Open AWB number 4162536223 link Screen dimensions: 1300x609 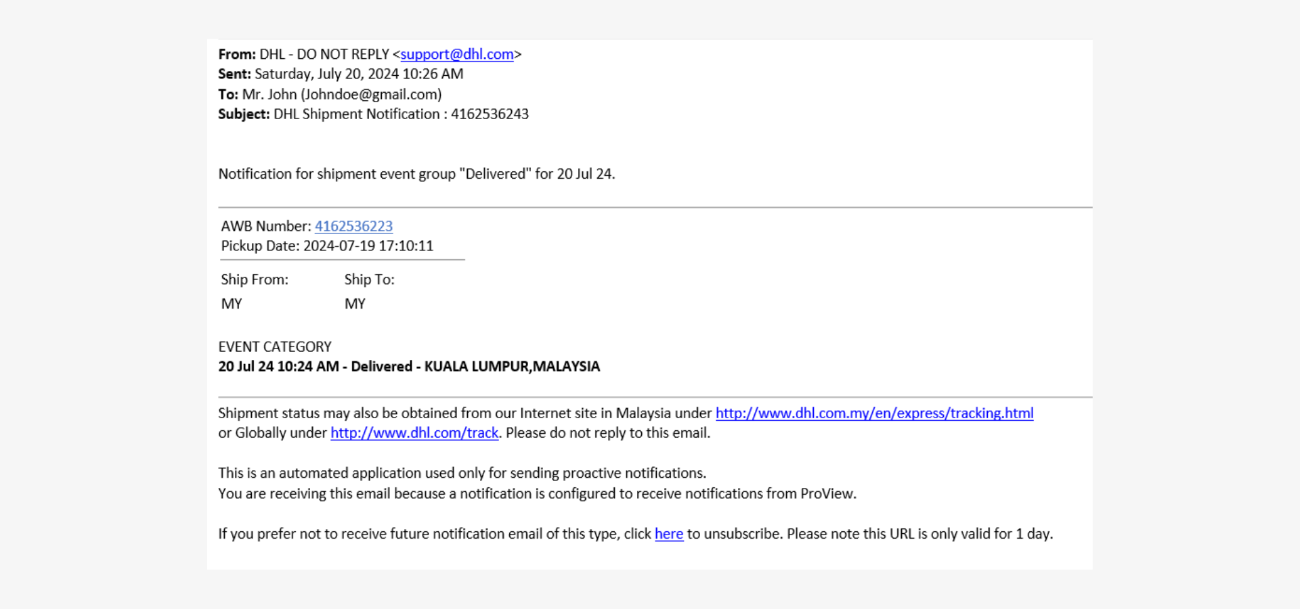coord(353,226)
